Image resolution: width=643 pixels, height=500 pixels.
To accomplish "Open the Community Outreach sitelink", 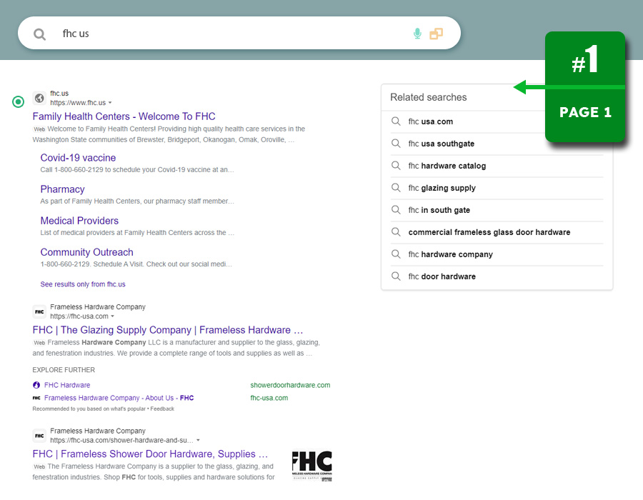I will pyautogui.click(x=87, y=252).
